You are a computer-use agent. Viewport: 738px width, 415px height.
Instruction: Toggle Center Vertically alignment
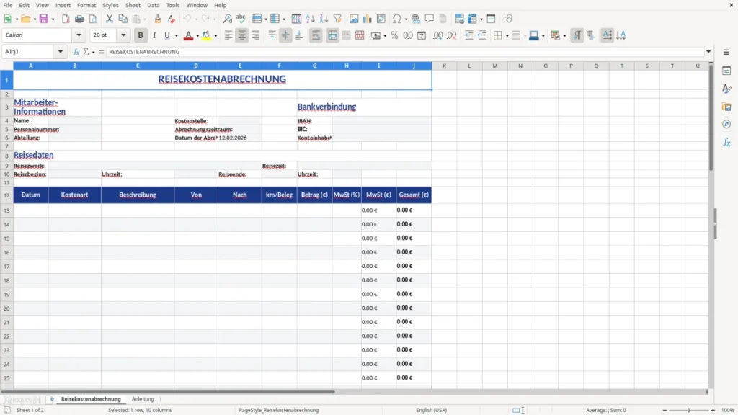285,35
